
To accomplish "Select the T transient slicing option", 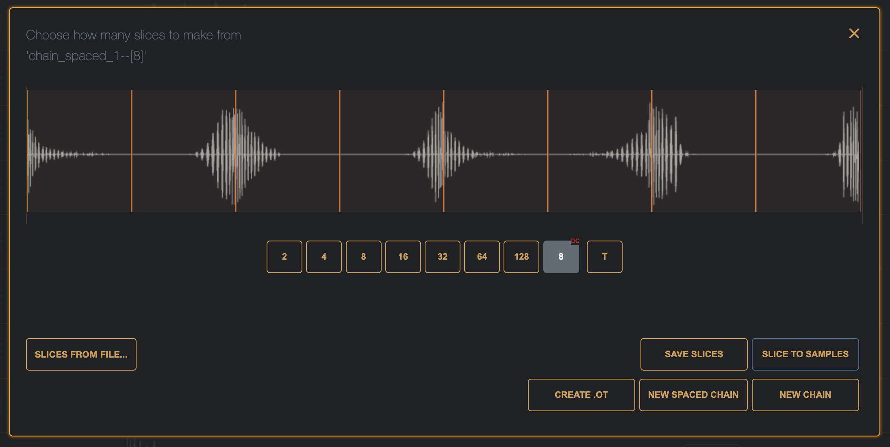I will [x=604, y=256].
